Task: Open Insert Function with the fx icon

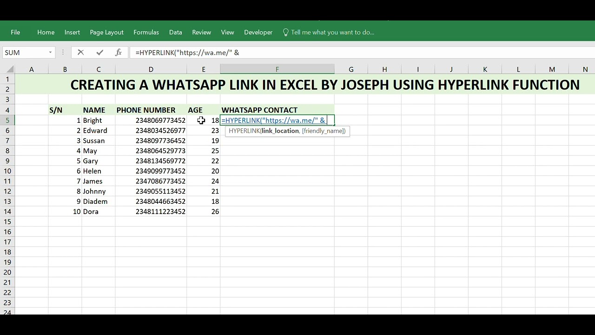Action: coord(119,53)
